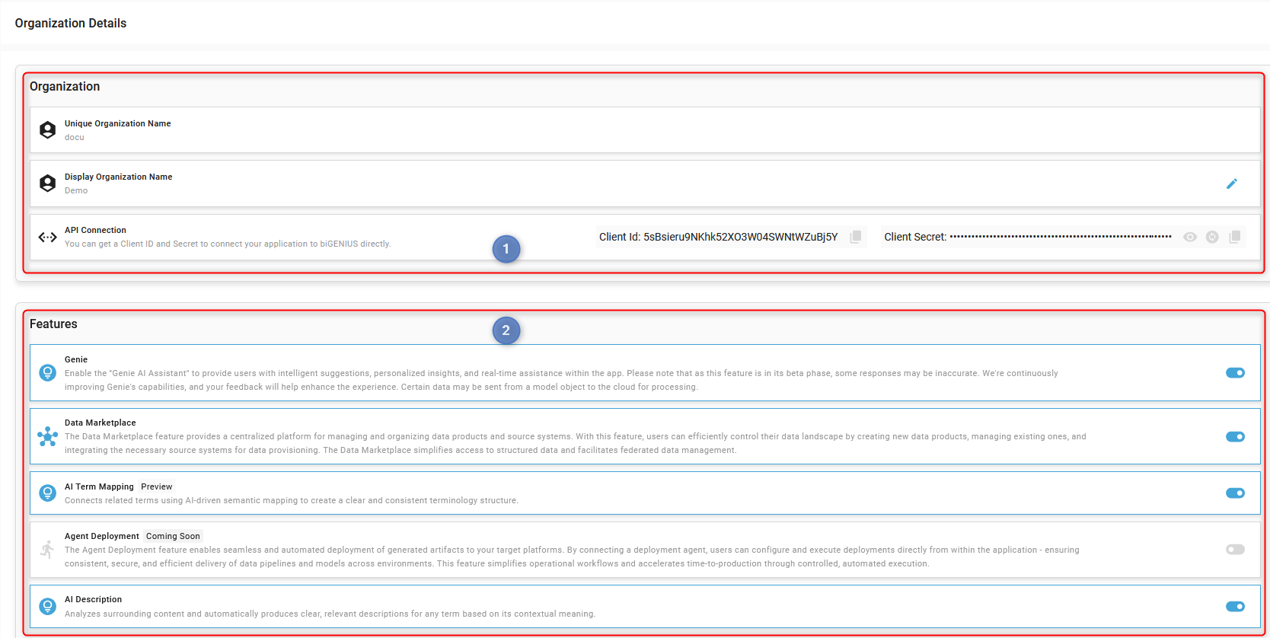
Task: Toggle the AI Description feature off
Action: pyautogui.click(x=1235, y=606)
